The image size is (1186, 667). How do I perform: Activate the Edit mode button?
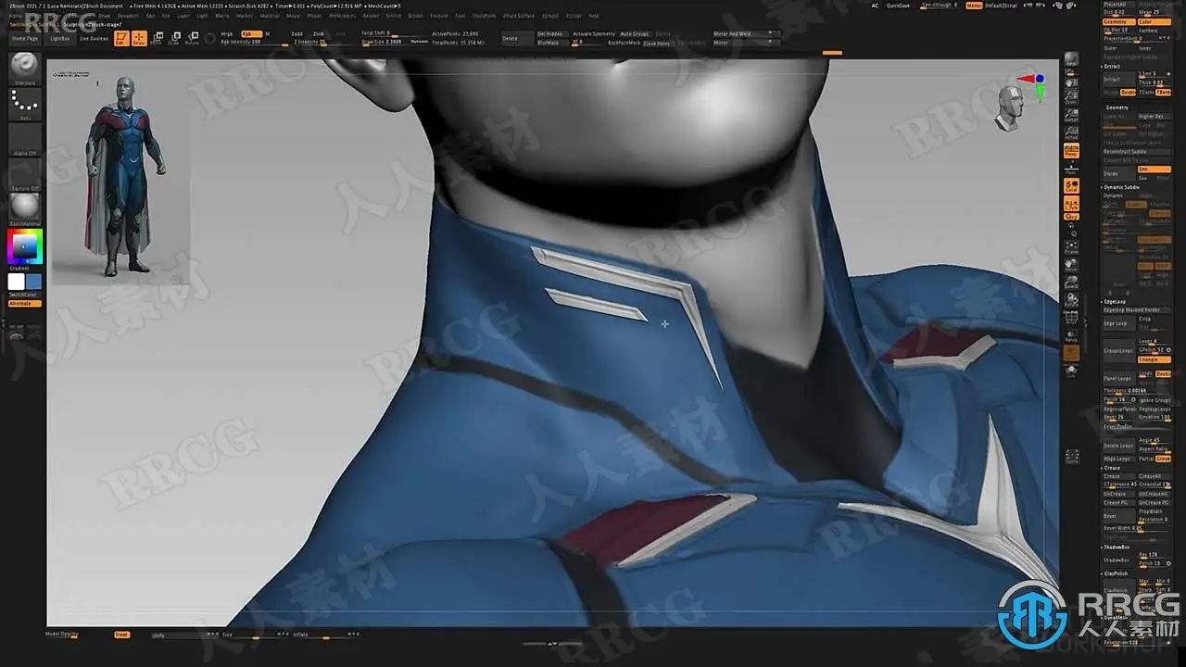(x=121, y=38)
